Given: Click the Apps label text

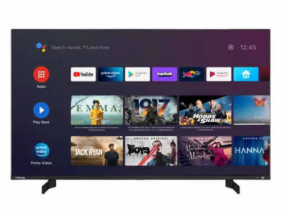Looking at the screenshot, I should point(41,87).
